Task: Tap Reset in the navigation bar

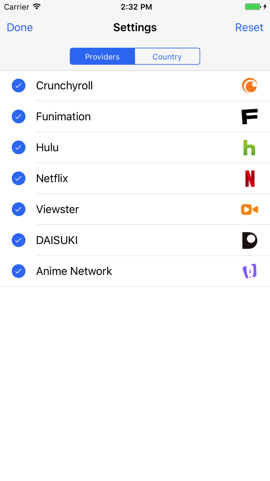Action: (249, 27)
